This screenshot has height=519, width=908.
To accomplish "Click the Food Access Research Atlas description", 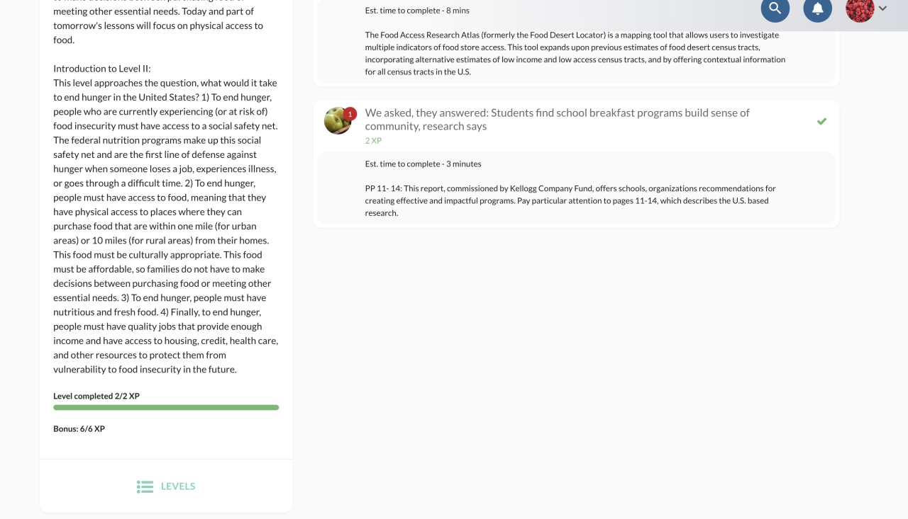I will [575, 53].
